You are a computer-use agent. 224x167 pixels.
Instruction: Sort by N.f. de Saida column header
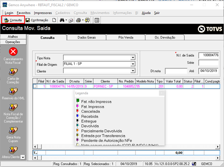point(55,81)
